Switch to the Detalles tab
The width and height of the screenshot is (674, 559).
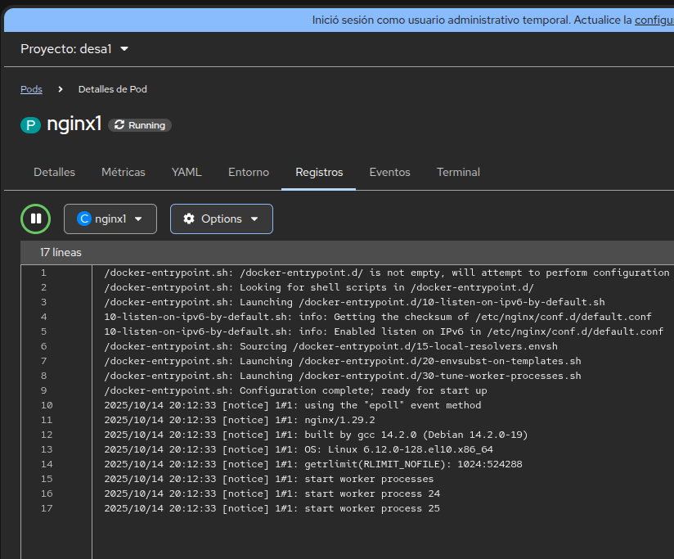coord(54,172)
